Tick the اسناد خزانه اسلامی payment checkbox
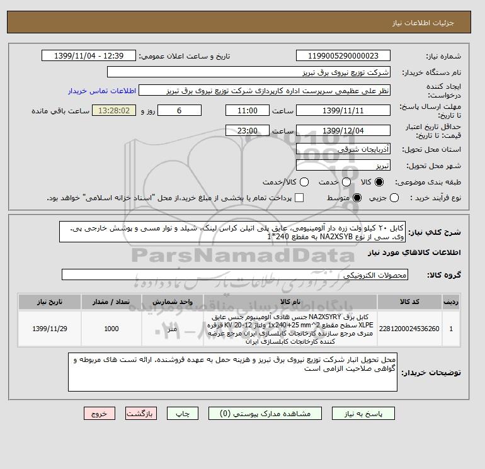 click(299, 198)
